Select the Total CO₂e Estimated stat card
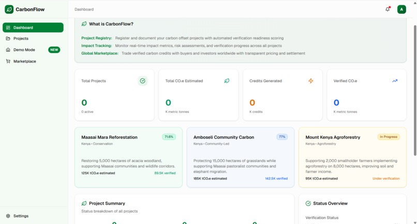Viewport: 417px width, 224px height. click(x=199, y=95)
